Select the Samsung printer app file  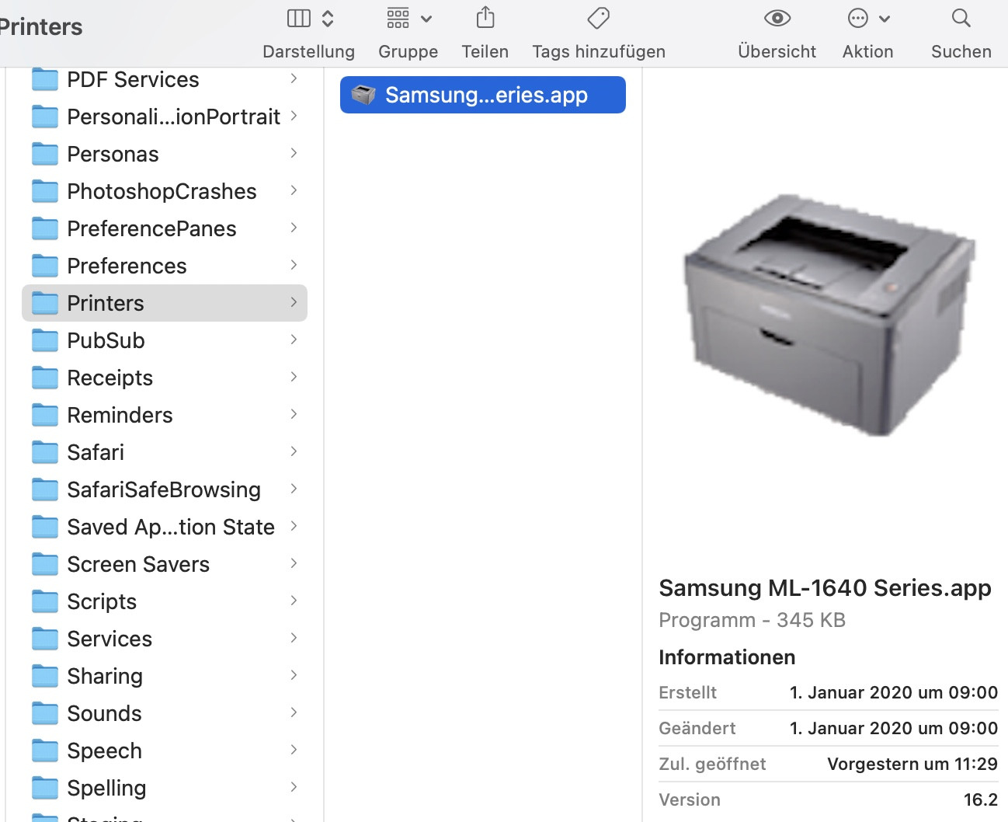tap(483, 95)
